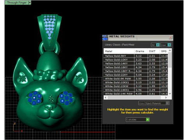Click the cat pendant's left blue gem eye
Screen dimensions: 187x140
(x=35, y=98)
